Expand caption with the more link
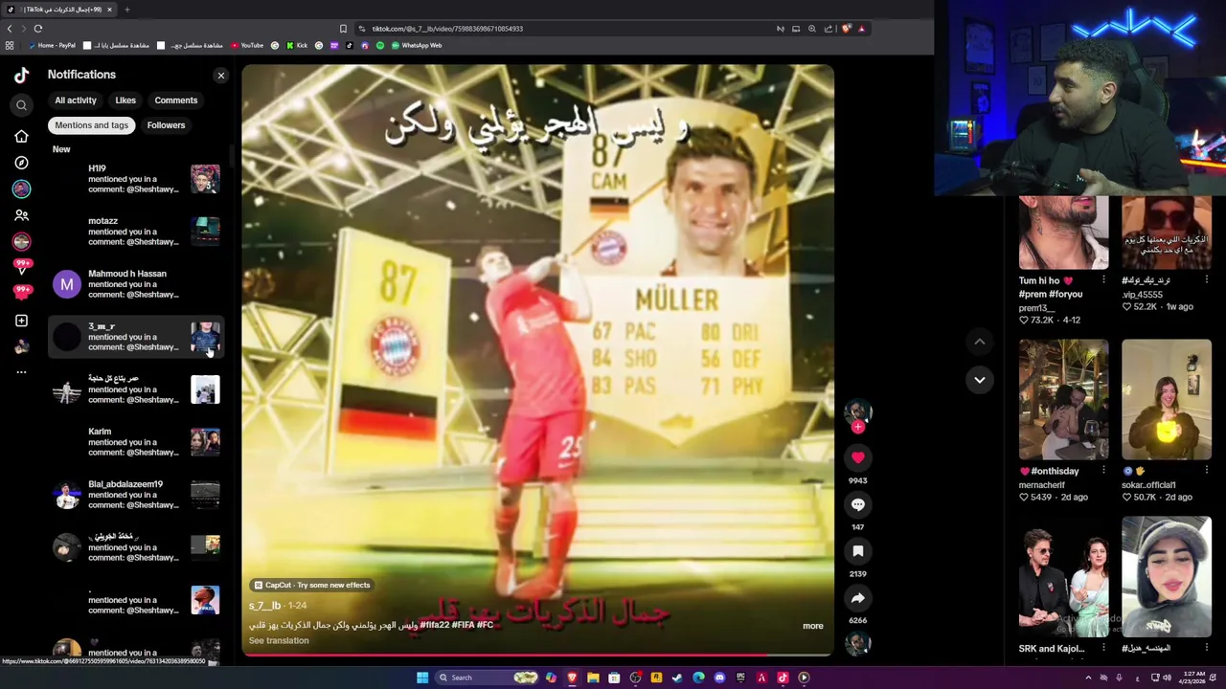Screen dimensions: 1226x689 click(x=812, y=626)
